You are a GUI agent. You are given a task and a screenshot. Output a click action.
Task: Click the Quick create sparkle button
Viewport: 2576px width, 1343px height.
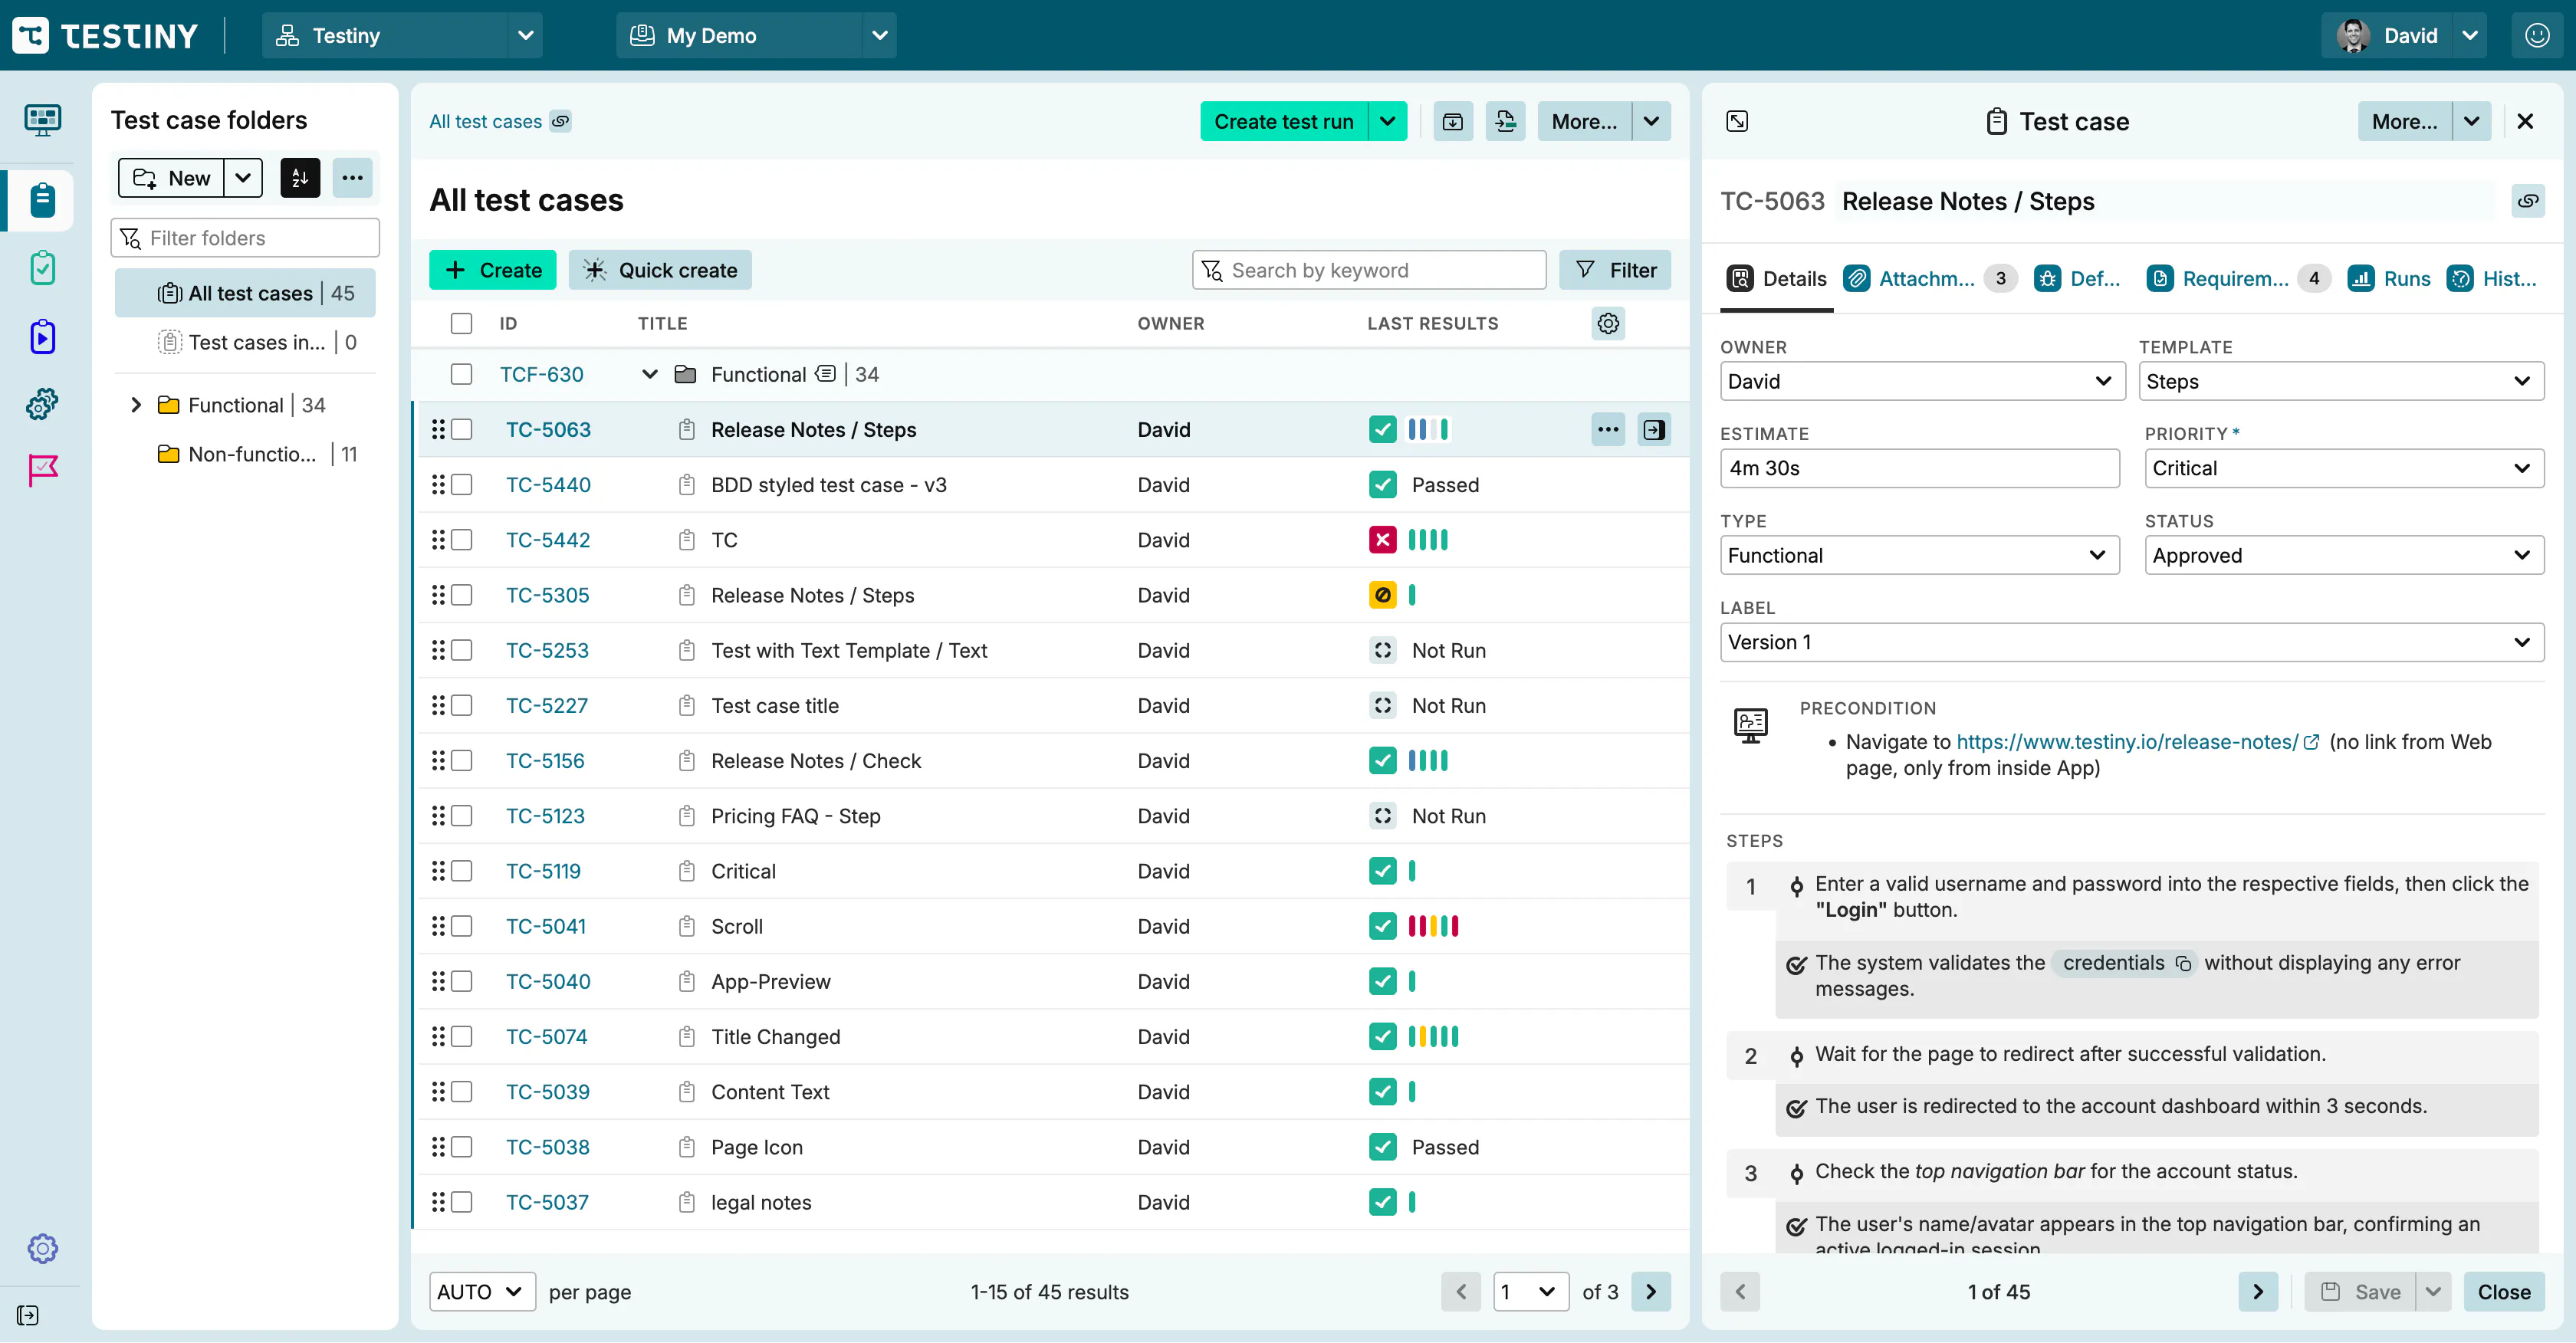coord(660,270)
